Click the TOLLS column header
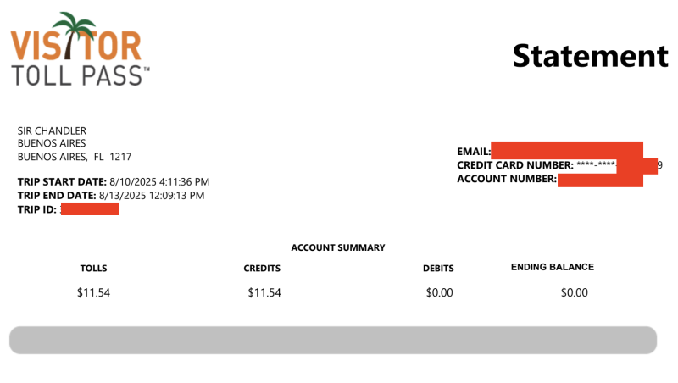This screenshot has height=383, width=678. (93, 269)
